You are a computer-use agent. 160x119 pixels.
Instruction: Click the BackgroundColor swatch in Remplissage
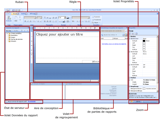(x=144, y=89)
